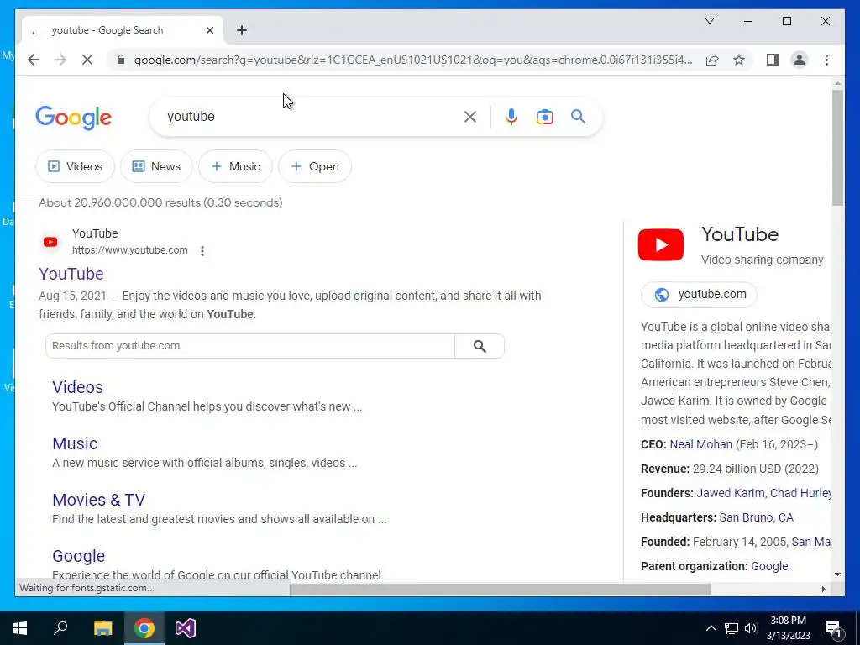The height and width of the screenshot is (645, 860).
Task: Open the network status tray icon
Action: point(732,628)
